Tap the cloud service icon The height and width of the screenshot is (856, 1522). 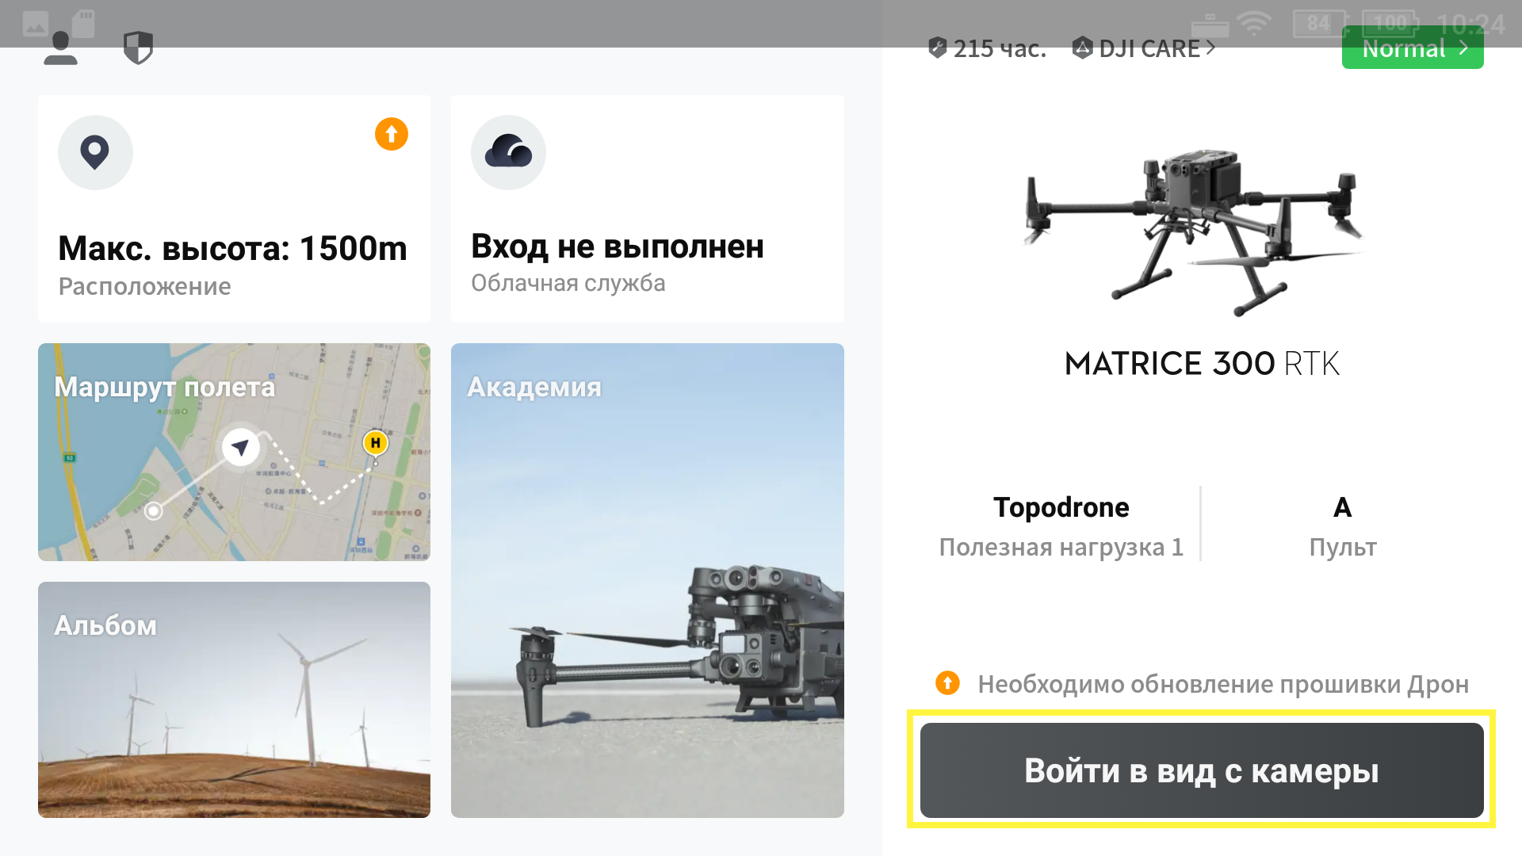coord(508,152)
